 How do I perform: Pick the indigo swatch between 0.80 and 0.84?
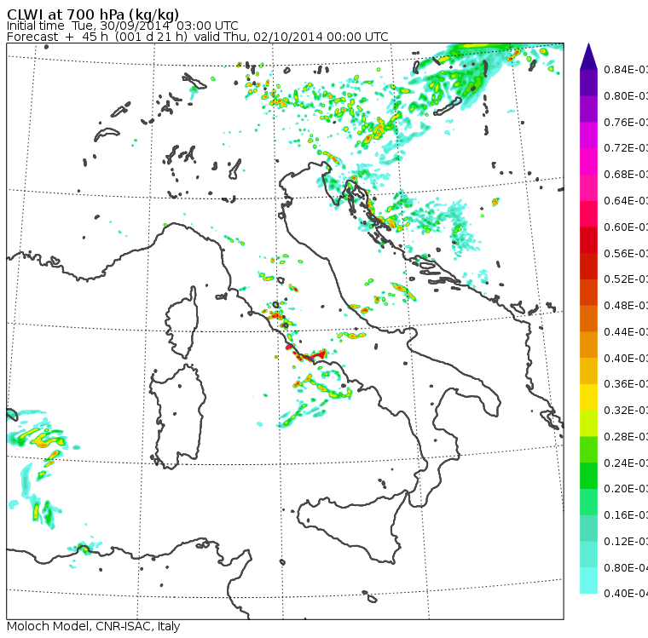(x=588, y=83)
